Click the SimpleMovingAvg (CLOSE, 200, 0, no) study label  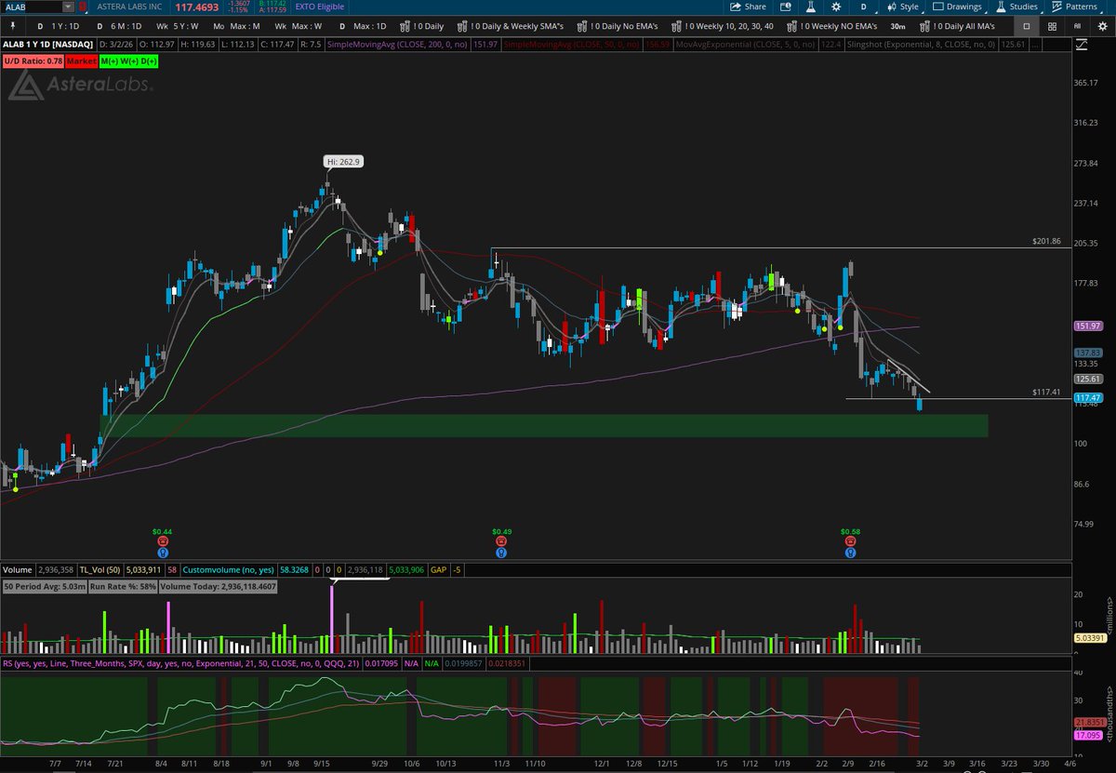pyautogui.click(x=396, y=44)
